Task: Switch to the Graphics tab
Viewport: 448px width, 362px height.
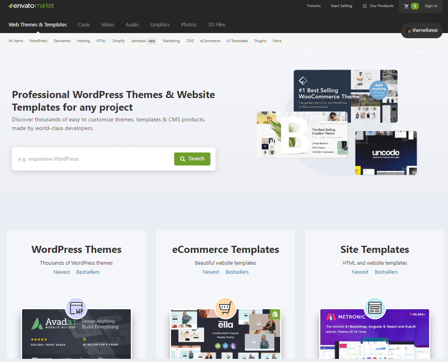Action: click(x=160, y=24)
